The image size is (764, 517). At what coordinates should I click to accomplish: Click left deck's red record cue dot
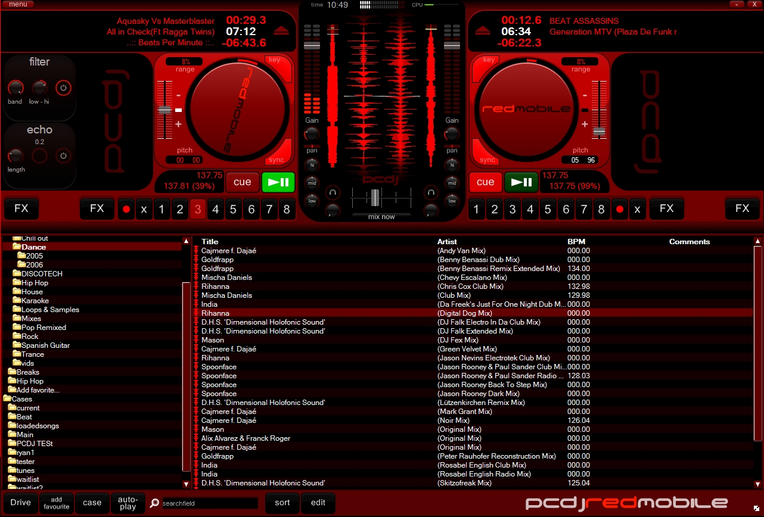(x=126, y=209)
